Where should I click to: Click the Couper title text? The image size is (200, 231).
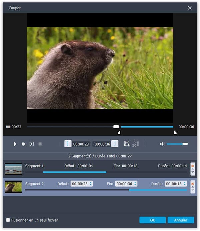click(15, 8)
